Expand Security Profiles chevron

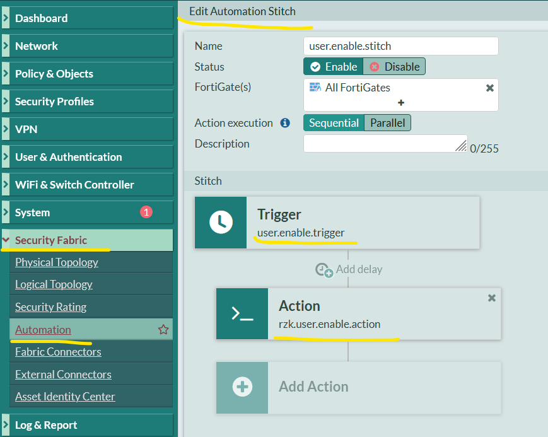coord(6,101)
